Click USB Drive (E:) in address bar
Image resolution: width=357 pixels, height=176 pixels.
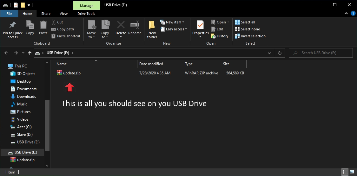tap(58, 53)
